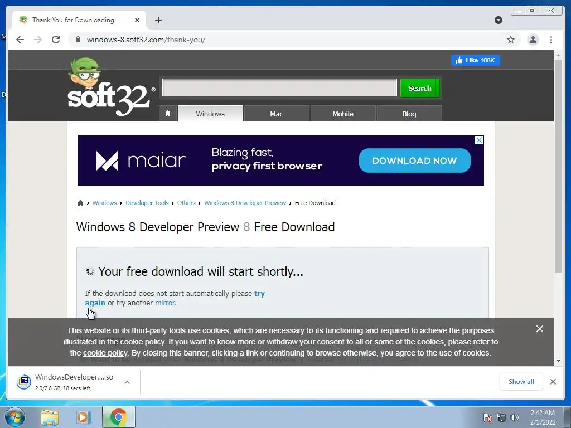This screenshot has height=428, width=571.
Task: Close the maiar ad banner
Action: coord(479,140)
